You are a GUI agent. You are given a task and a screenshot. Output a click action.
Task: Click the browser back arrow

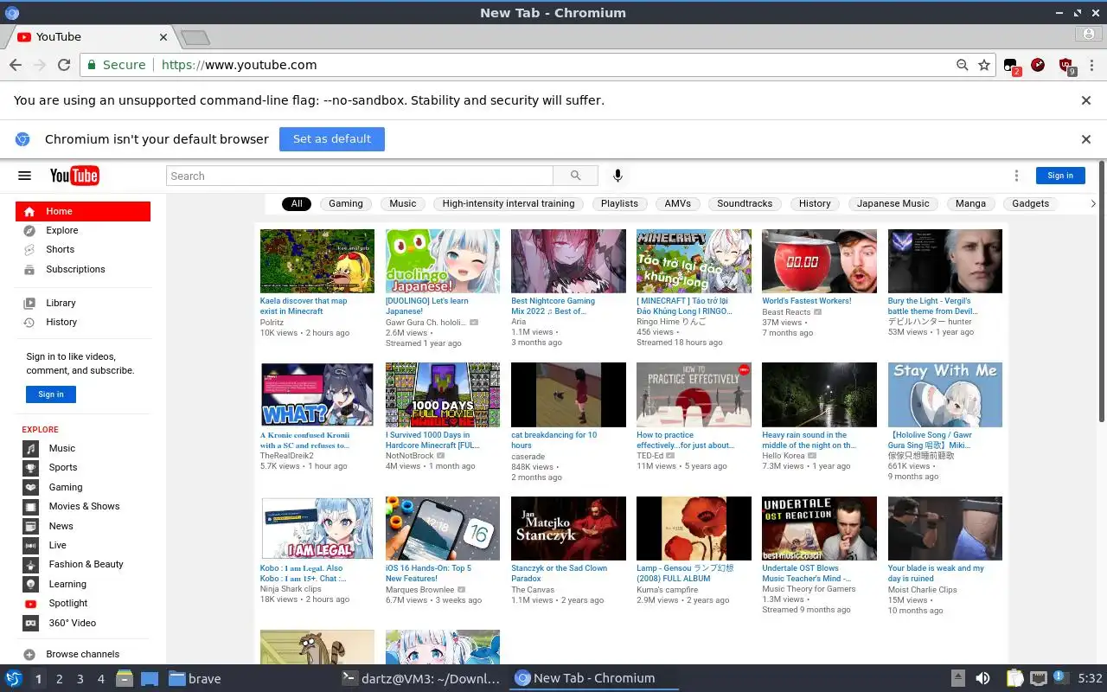coord(16,65)
